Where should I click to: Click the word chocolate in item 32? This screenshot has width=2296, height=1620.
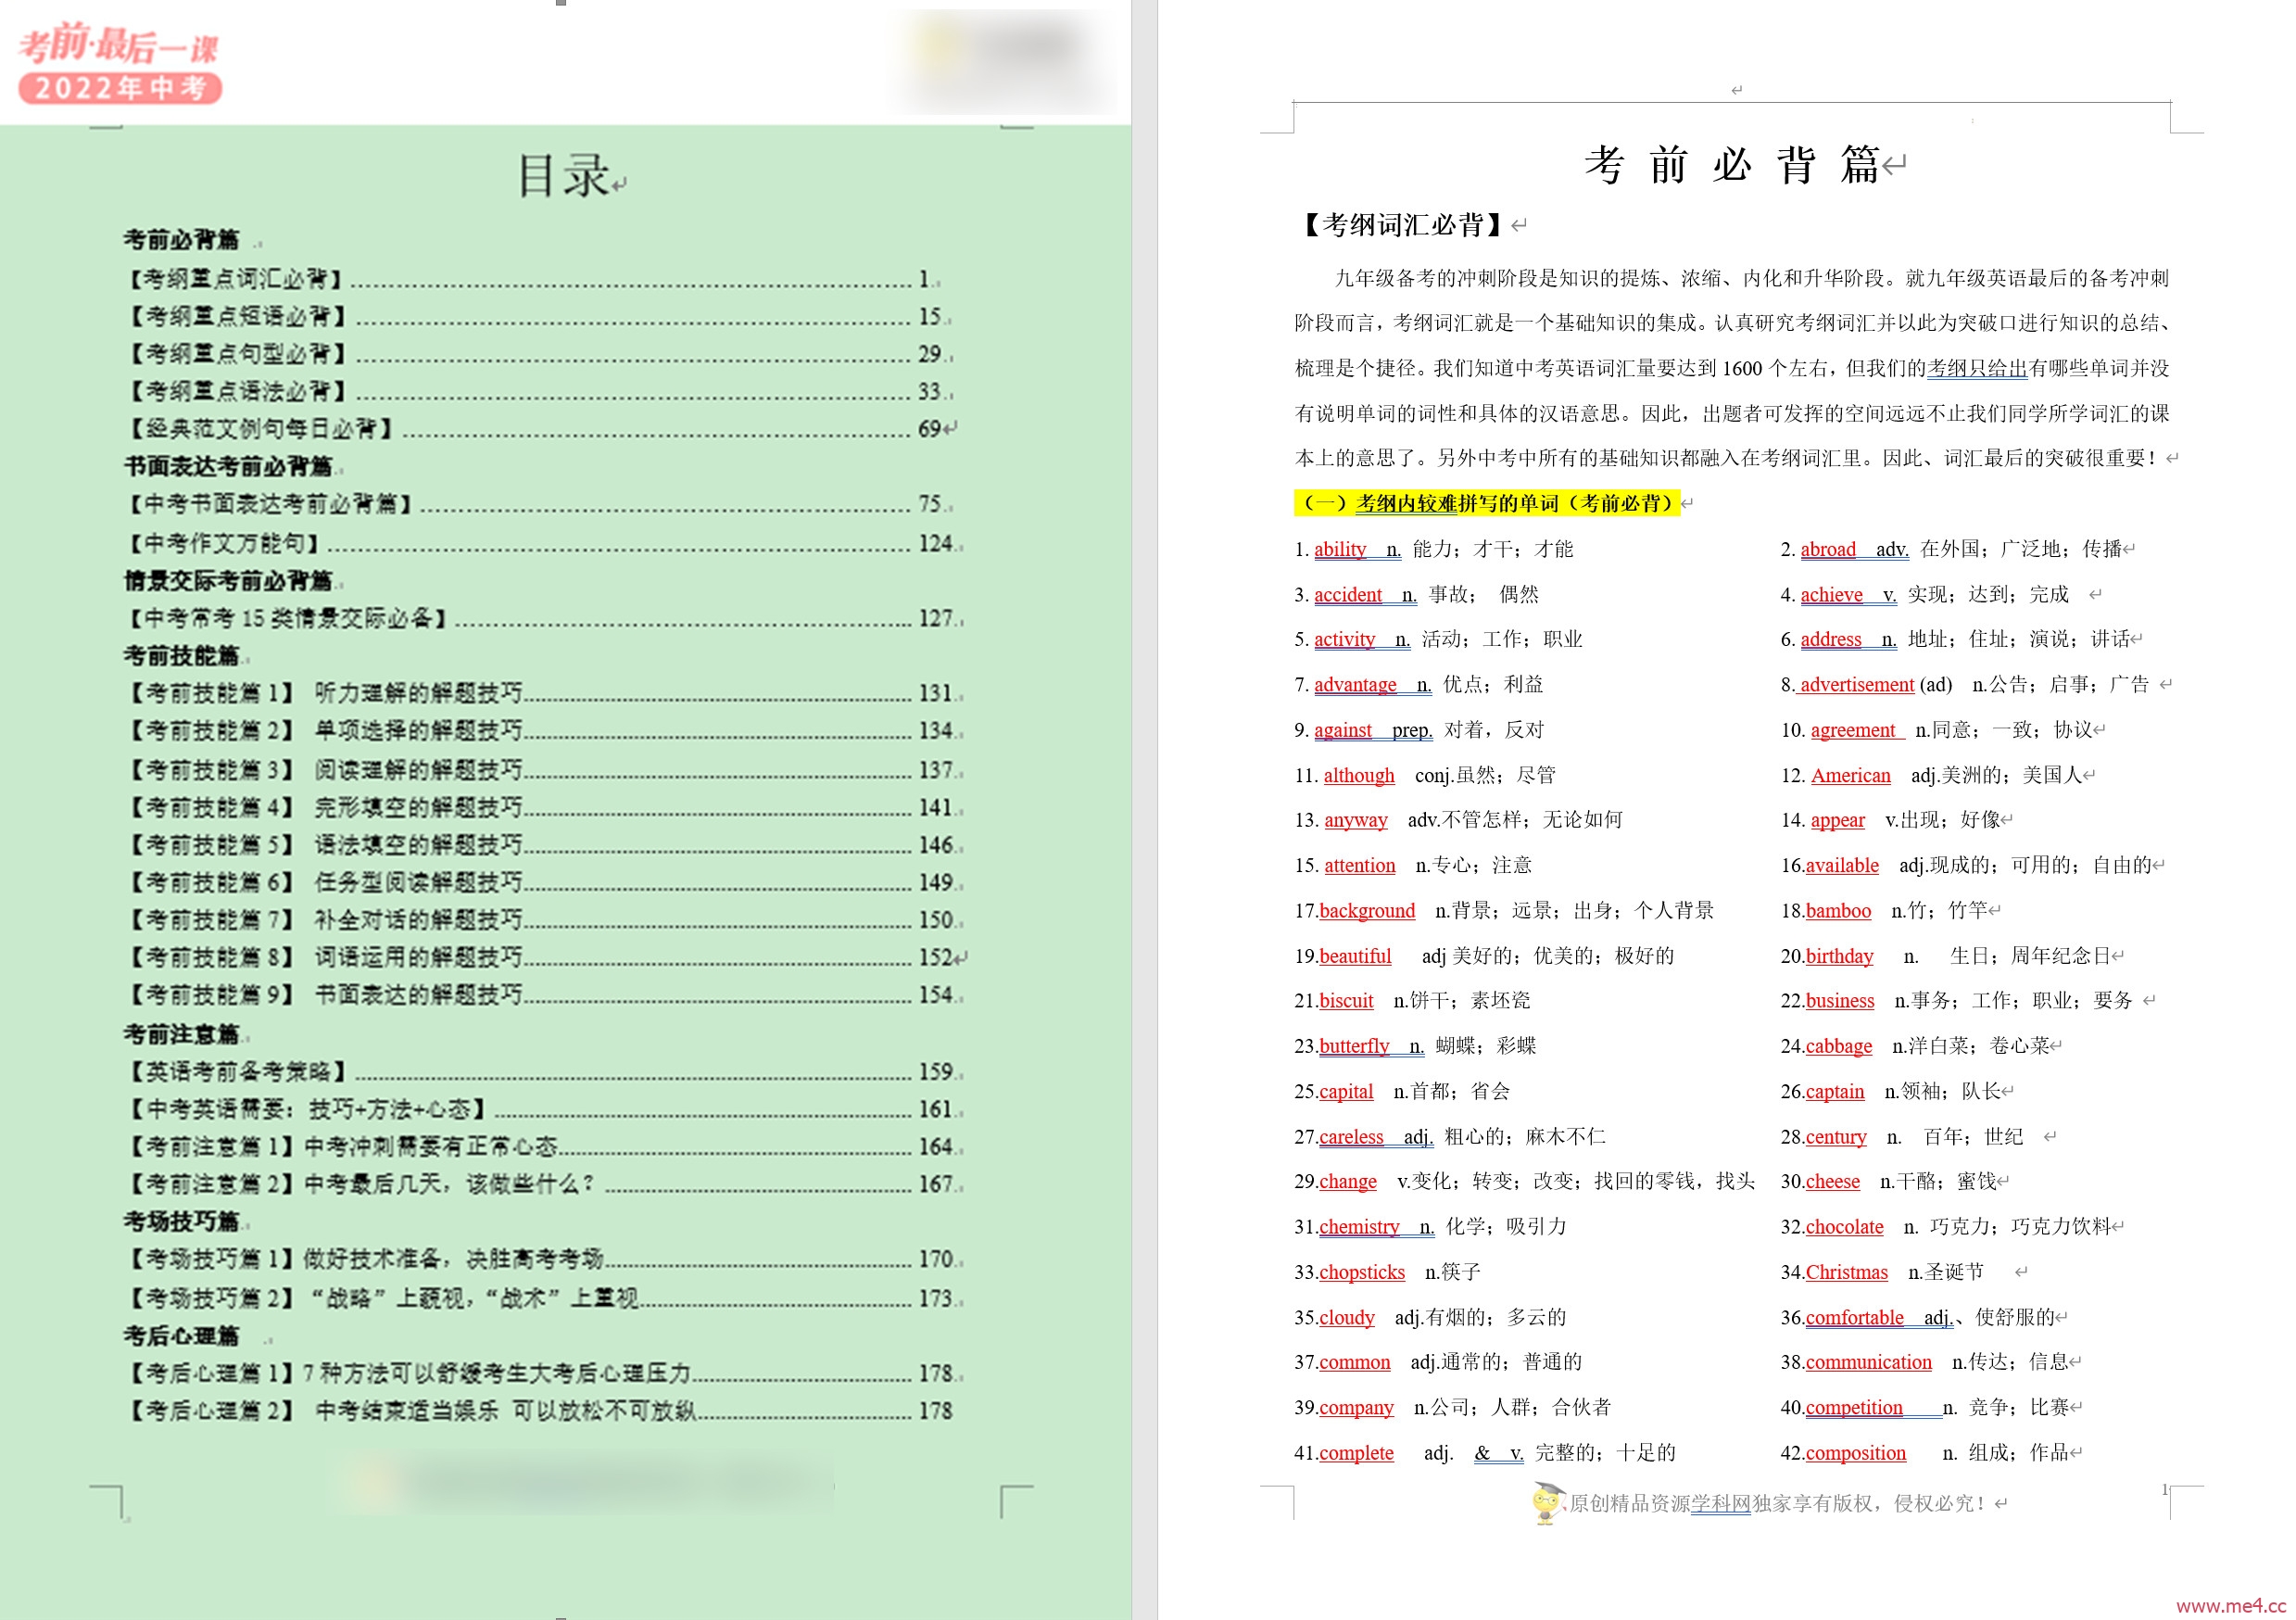(x=1845, y=1227)
